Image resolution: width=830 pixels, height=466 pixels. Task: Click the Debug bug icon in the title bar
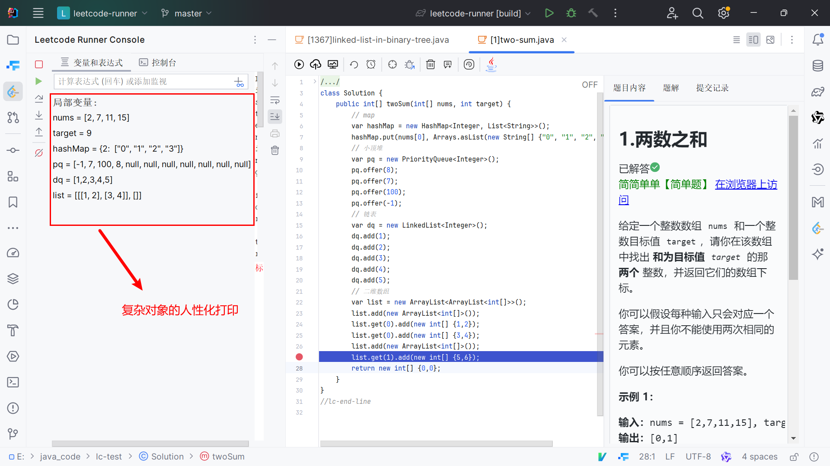pos(571,13)
